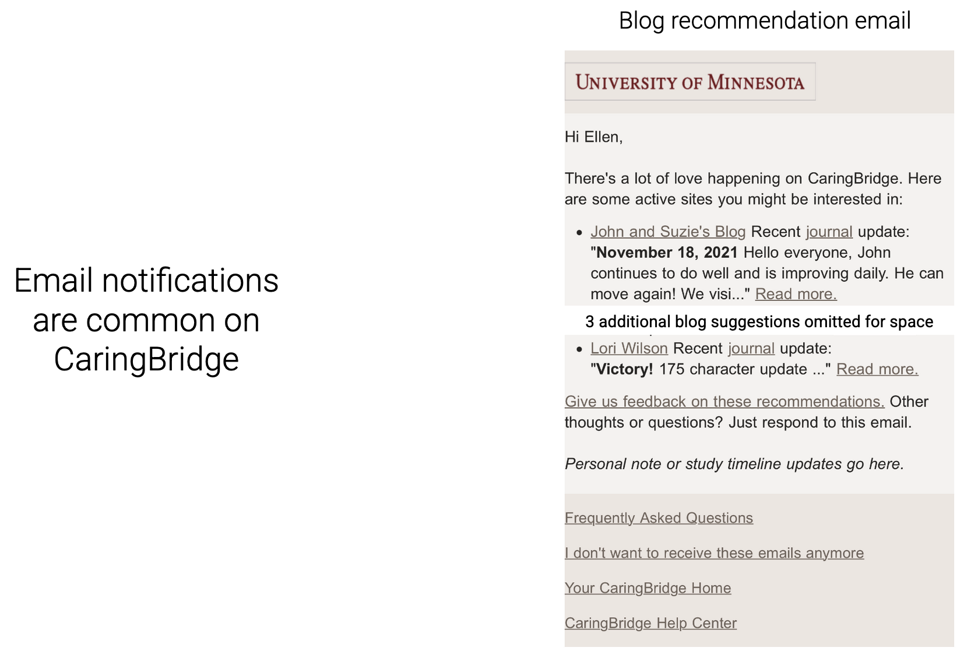
Task: Open the Lori Wilson site link
Action: click(629, 348)
